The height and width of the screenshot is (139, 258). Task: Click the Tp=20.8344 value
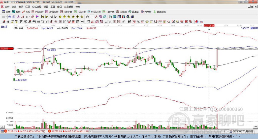tap(32, 28)
